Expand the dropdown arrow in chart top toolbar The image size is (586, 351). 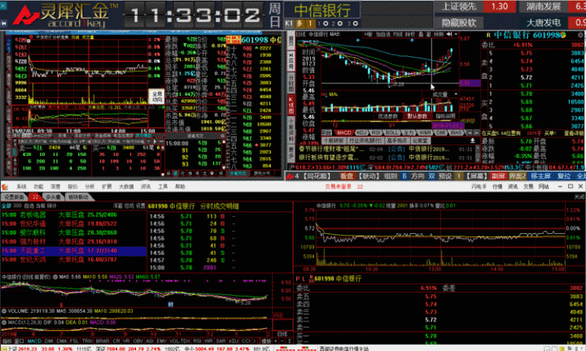pos(456,34)
